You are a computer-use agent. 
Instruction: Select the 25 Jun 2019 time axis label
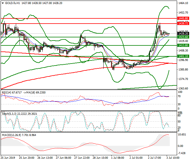click(8, 158)
